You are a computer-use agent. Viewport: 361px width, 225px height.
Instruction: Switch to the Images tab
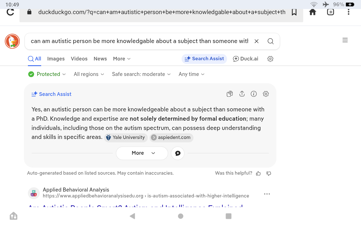click(x=56, y=59)
